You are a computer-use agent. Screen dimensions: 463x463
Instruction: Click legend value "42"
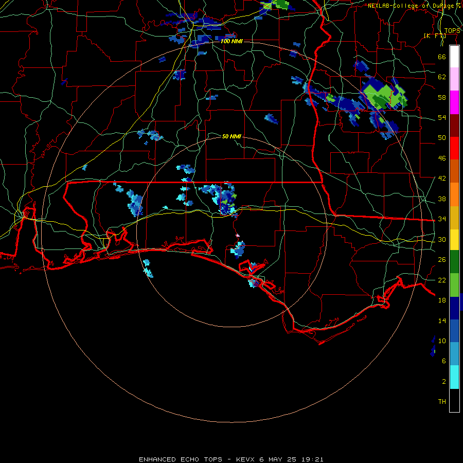(x=442, y=179)
